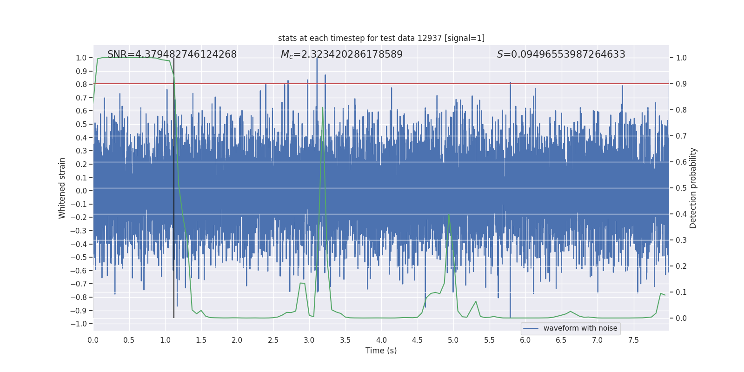Image resolution: width=744 pixels, height=372 pixels.
Task: Click the plot title mentioning test data 12937
Action: pos(381,38)
